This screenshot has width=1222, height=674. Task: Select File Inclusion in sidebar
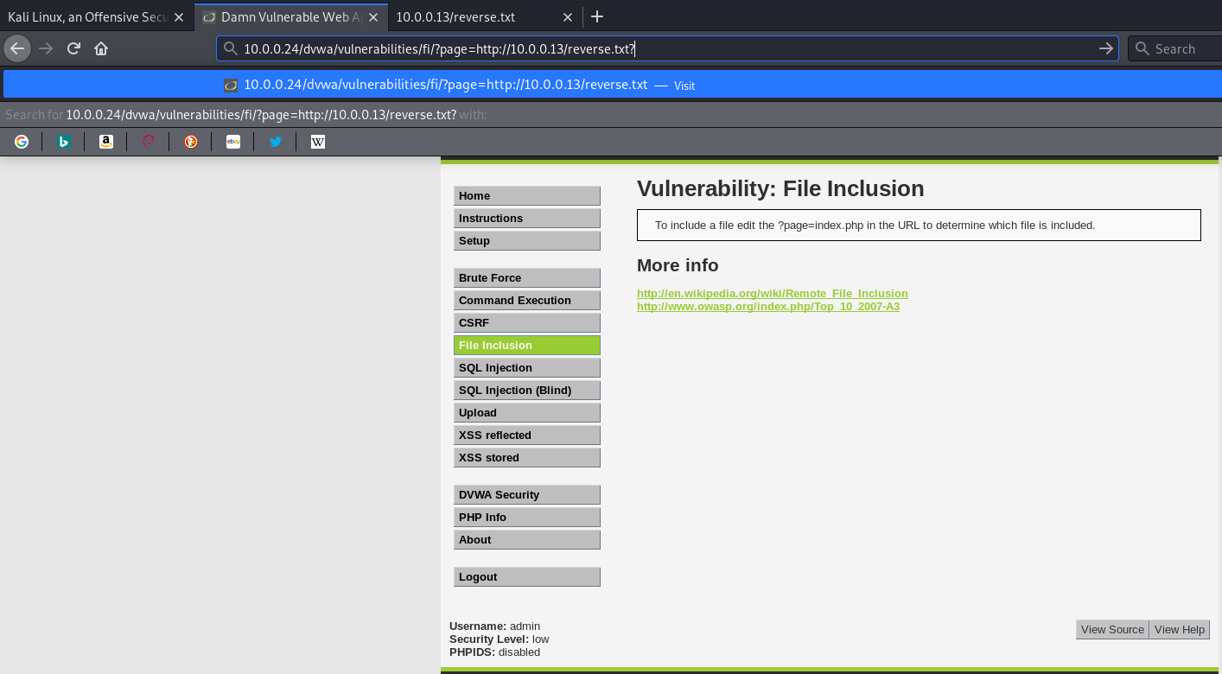click(527, 346)
